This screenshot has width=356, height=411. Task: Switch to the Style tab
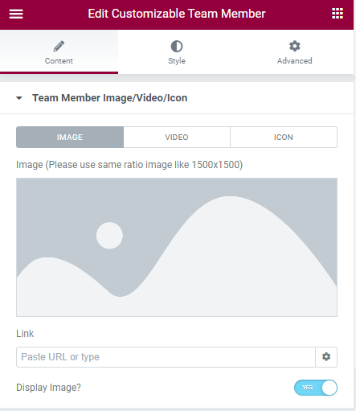click(x=177, y=52)
